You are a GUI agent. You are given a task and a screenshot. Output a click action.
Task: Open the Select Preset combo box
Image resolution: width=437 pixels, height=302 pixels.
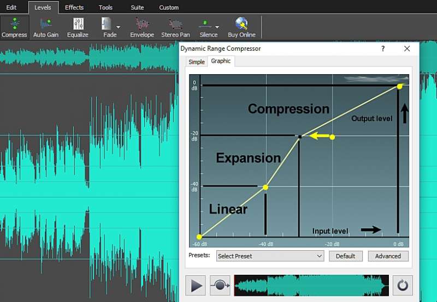pyautogui.click(x=270, y=256)
